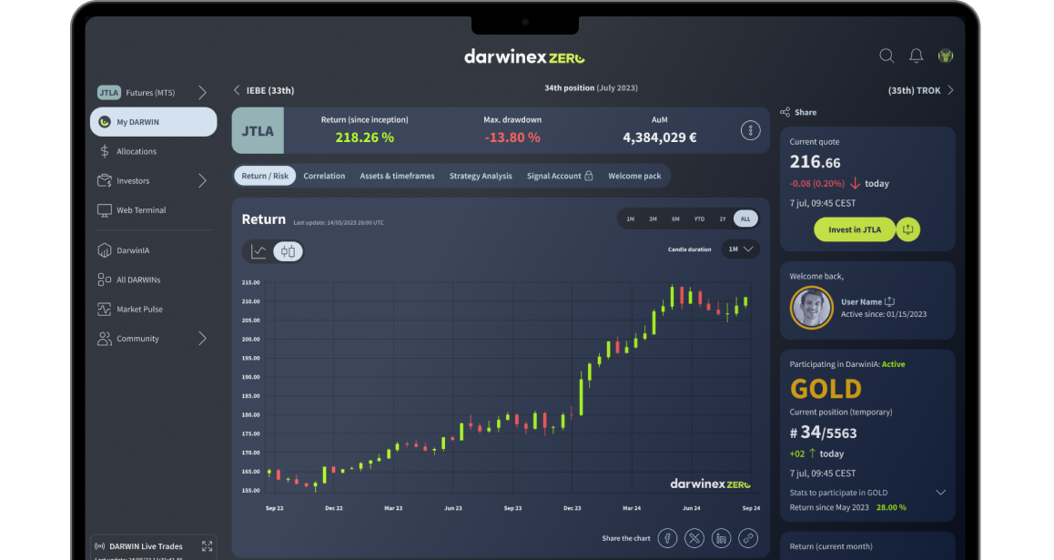Image resolution: width=1054 pixels, height=560 pixels.
Task: Click the live broadcast icon near DARWIN Live Trades
Action: (99, 545)
